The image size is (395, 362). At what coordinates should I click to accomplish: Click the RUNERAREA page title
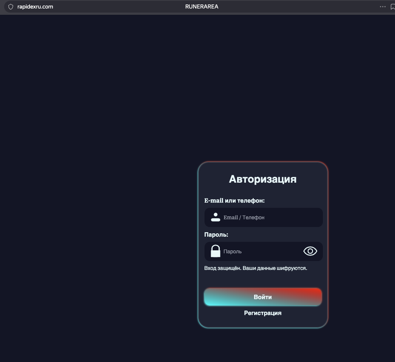pyautogui.click(x=202, y=7)
